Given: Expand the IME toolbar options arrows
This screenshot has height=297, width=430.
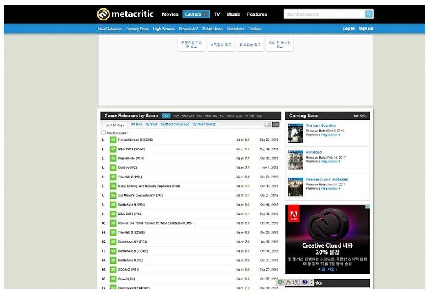Looking at the screenshot, I should click(312, 282).
